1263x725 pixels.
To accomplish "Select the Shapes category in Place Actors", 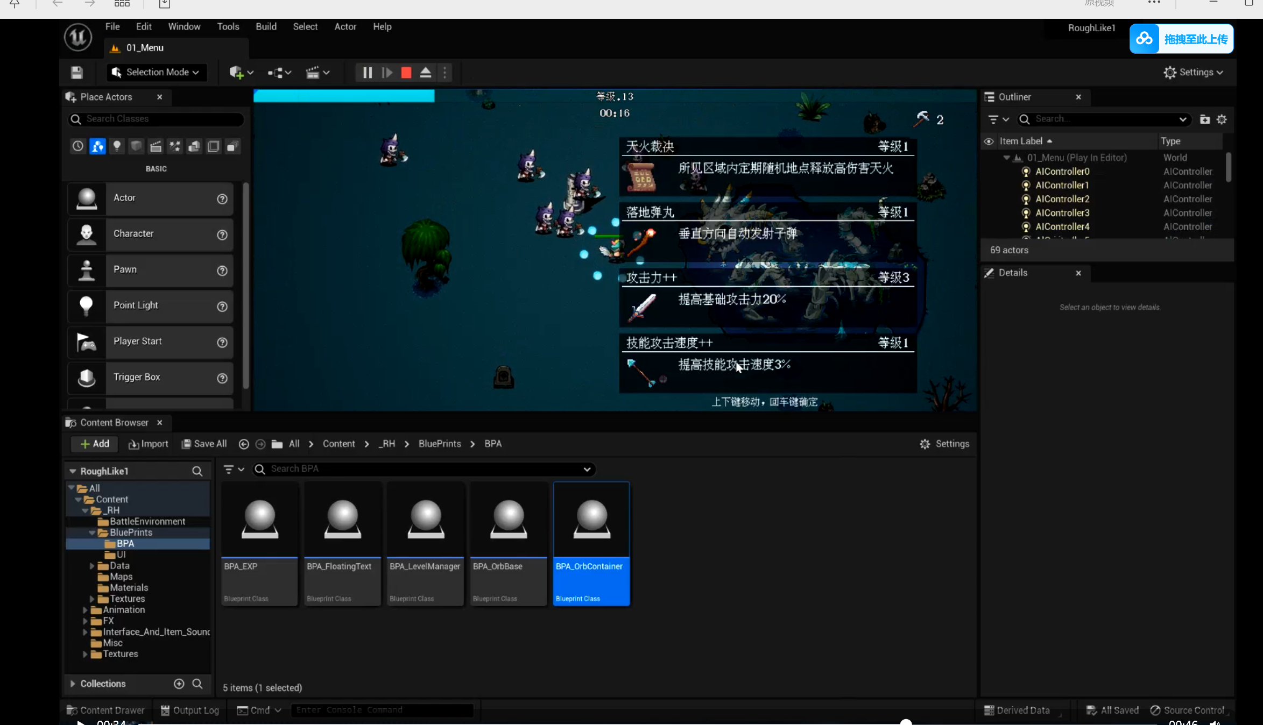I will click(136, 146).
